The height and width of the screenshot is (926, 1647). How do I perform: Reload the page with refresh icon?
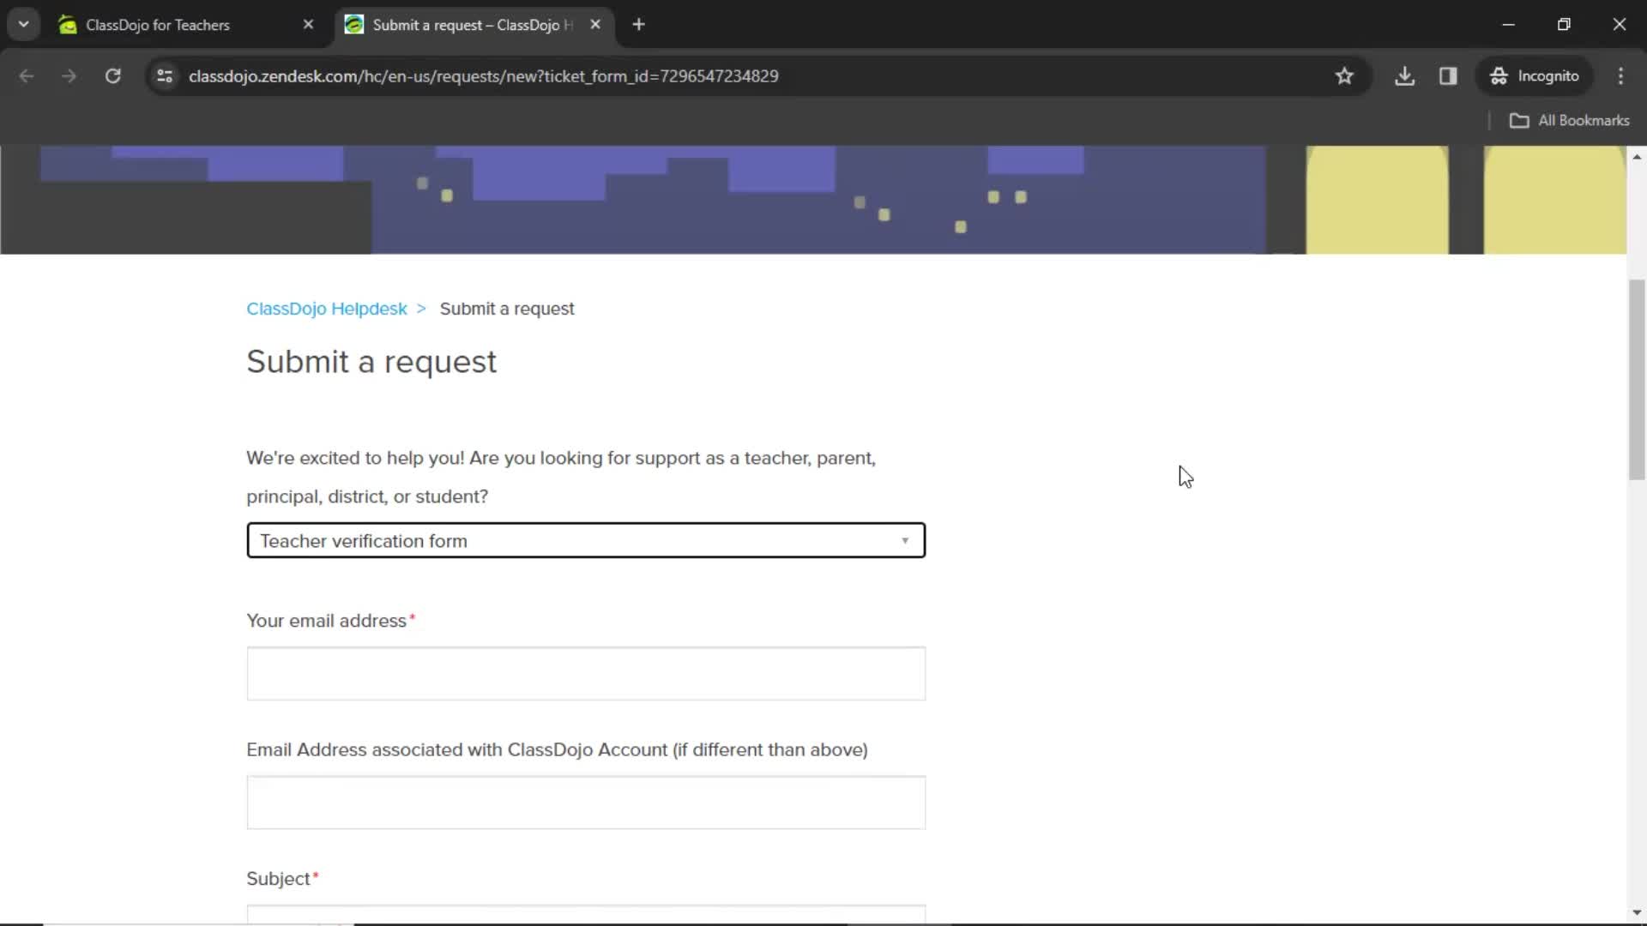pyautogui.click(x=112, y=76)
